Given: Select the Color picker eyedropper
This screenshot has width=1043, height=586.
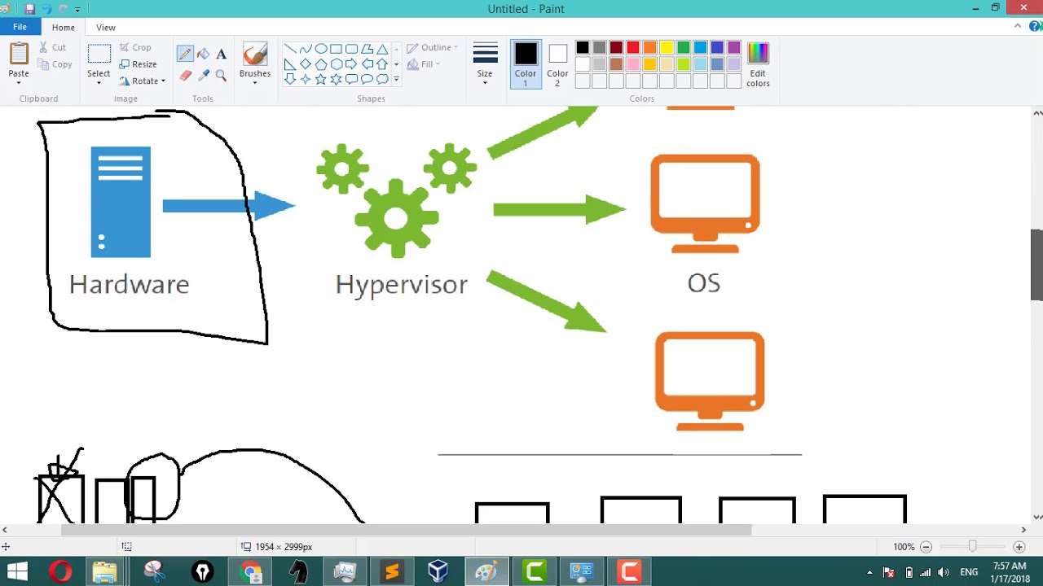Looking at the screenshot, I should (x=203, y=75).
